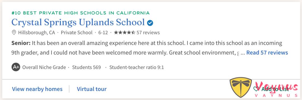Open the Read 57 reviews link

pos(267,52)
